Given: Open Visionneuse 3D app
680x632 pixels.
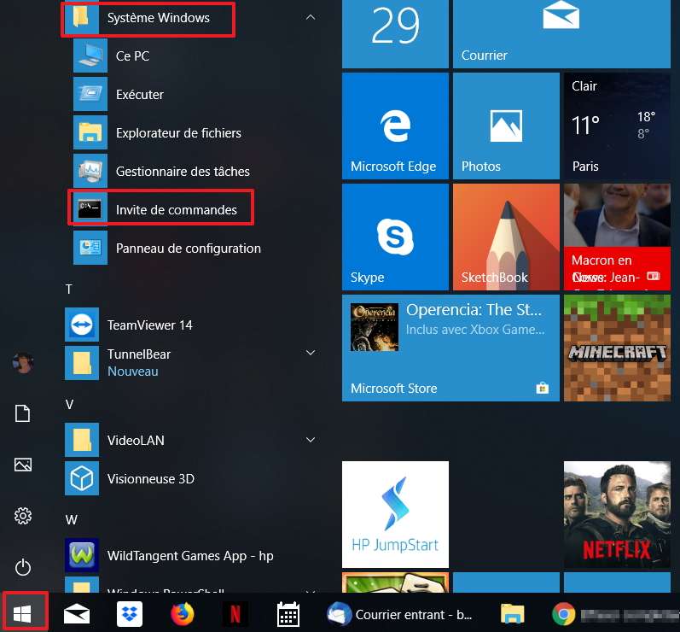Looking at the screenshot, I should click(x=150, y=479).
